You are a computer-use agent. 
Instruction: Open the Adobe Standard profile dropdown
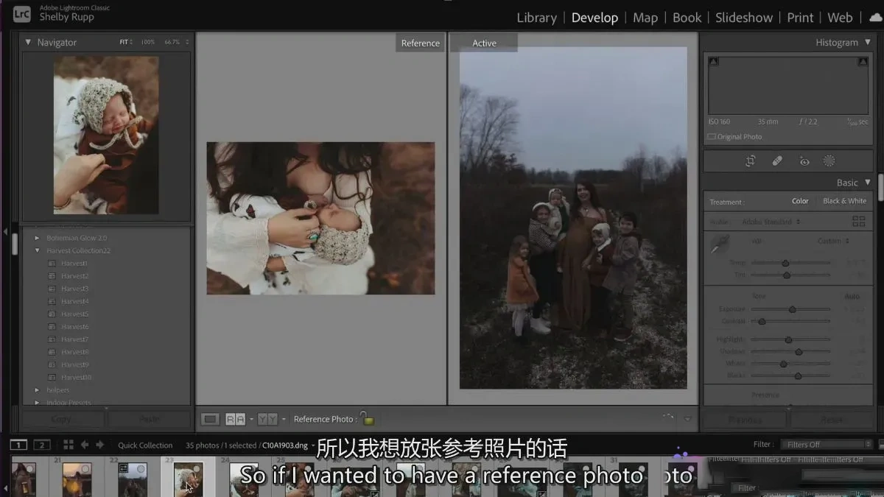click(x=771, y=222)
